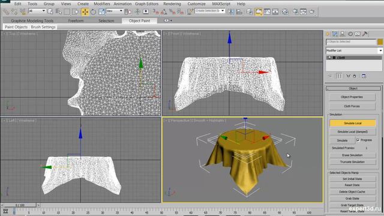Viewport: 384px width, 216px height.
Task: Click the Cloth Forces button
Action: [x=352, y=106]
